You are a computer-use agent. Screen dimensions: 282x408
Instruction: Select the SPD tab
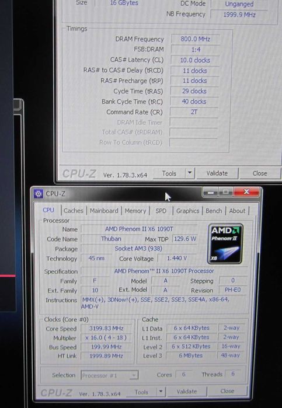[161, 211]
